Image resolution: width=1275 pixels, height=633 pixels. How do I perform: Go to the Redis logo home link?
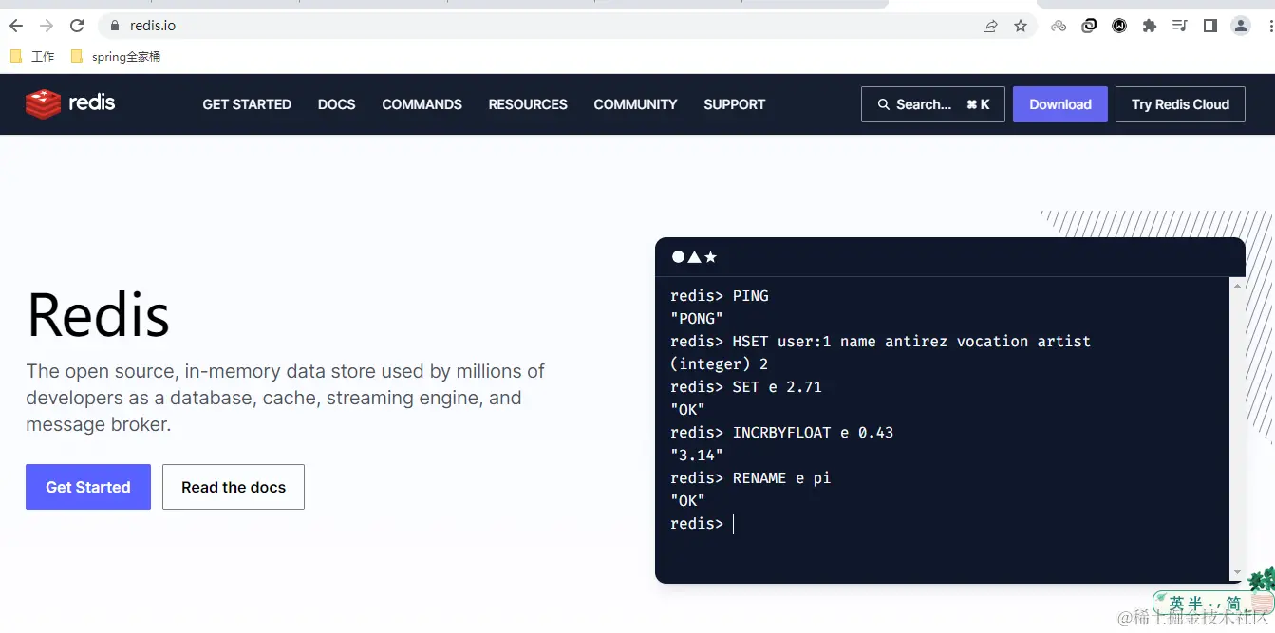[70, 103]
